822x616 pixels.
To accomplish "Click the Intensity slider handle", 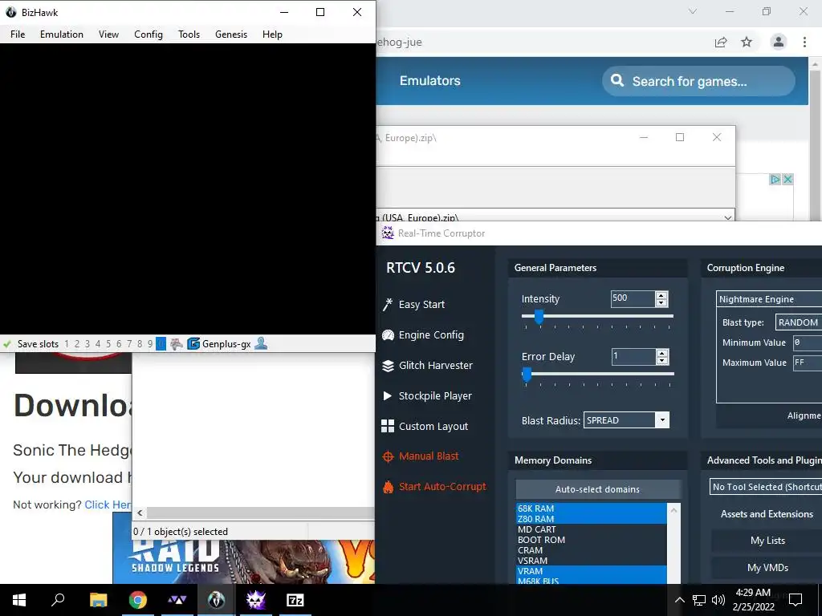I will pos(539,317).
